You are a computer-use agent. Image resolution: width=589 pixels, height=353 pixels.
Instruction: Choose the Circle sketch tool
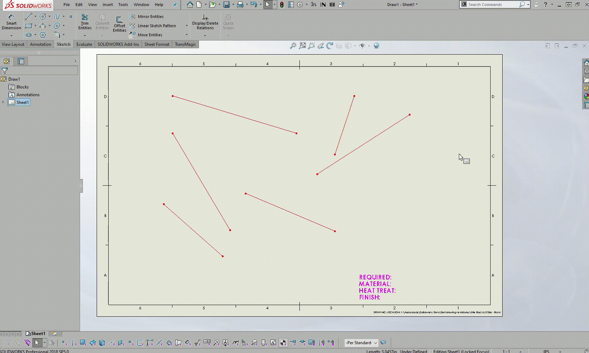[x=43, y=17]
